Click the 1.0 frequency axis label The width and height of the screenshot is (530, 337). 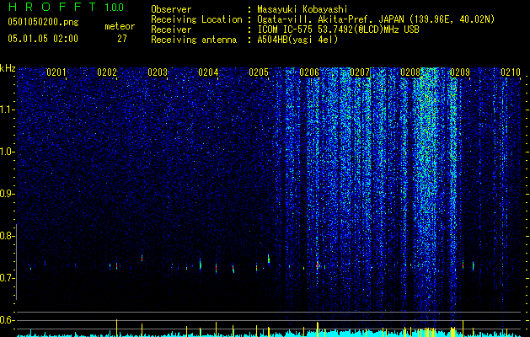8,152
